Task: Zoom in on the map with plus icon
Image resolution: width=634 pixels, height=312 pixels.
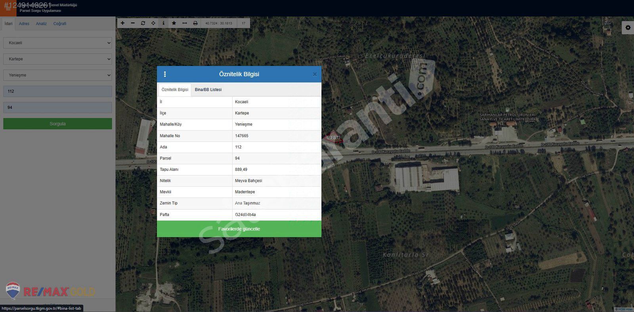Action: coord(122,23)
